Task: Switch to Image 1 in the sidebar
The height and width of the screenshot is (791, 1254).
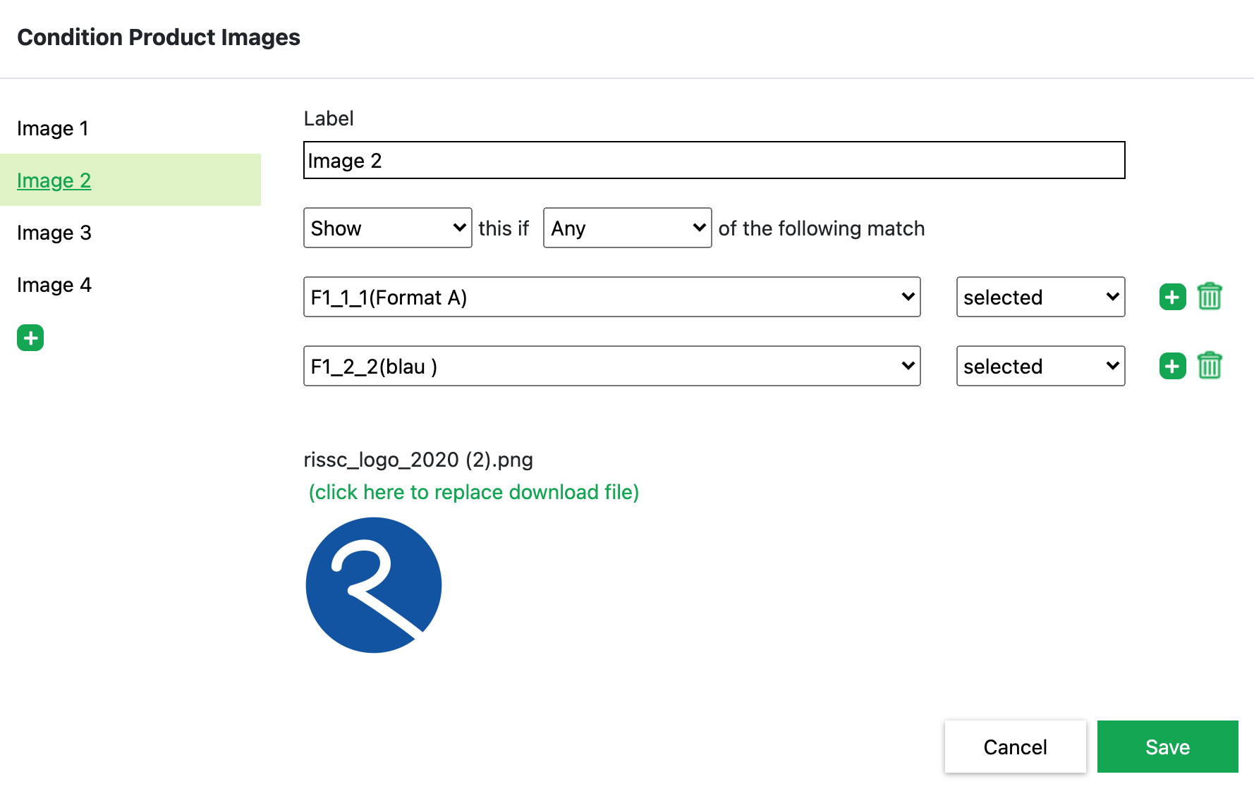Action: coord(53,128)
